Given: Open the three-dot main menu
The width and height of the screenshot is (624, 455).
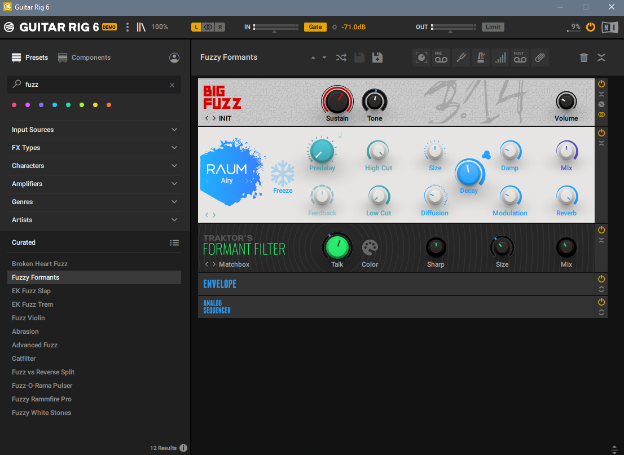Looking at the screenshot, I should pyautogui.click(x=128, y=27).
